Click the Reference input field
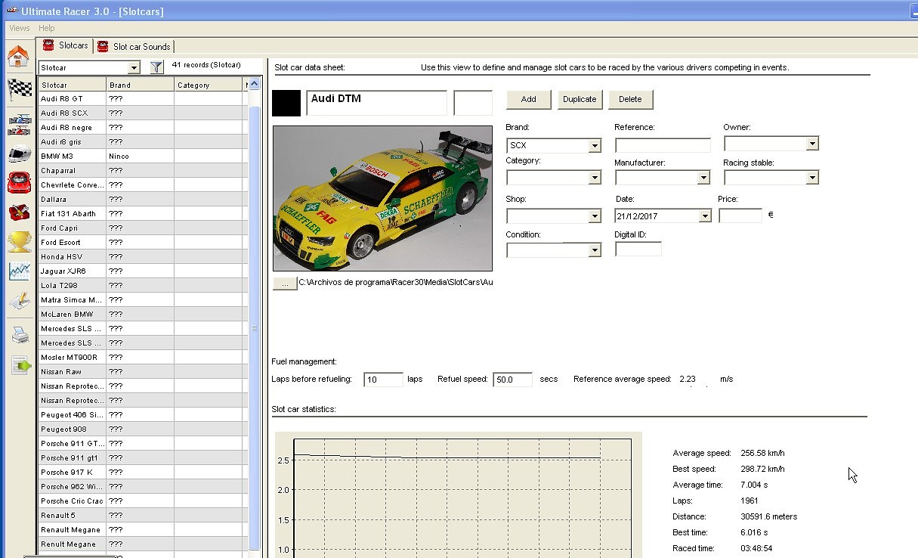The height and width of the screenshot is (558, 918). 663,145
